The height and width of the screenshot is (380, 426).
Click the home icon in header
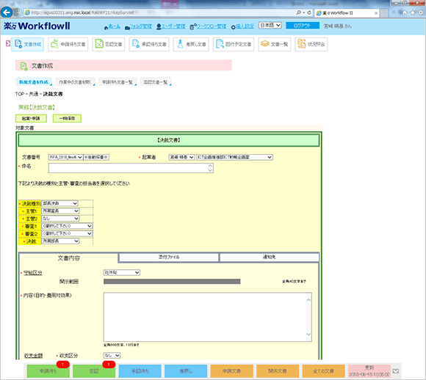106,27
